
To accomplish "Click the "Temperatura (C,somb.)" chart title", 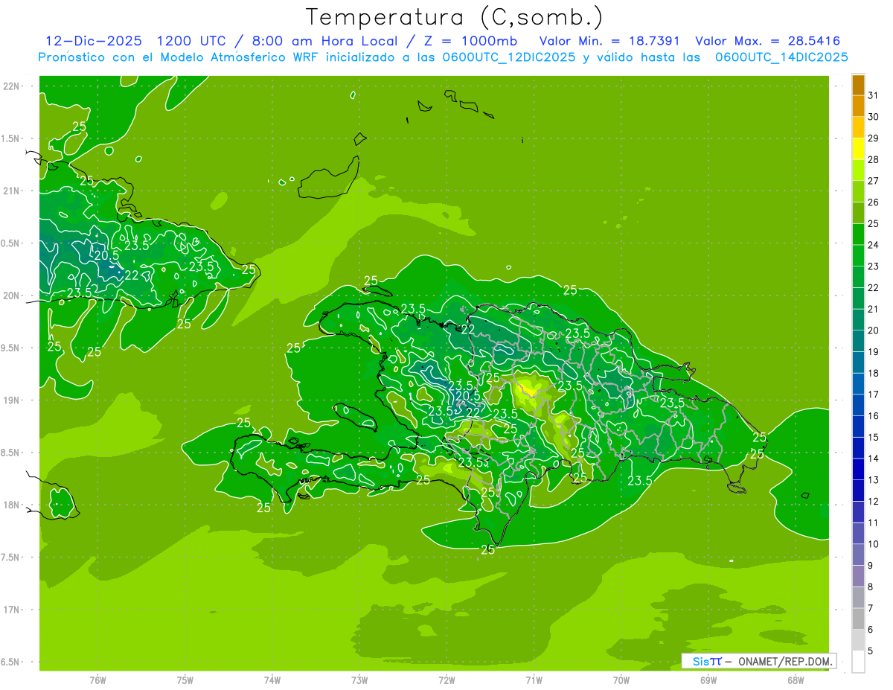I will coord(455,17).
